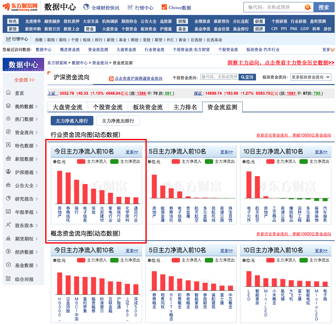
Task: Switch to 板块资金流 tab
Action: pos(148,107)
